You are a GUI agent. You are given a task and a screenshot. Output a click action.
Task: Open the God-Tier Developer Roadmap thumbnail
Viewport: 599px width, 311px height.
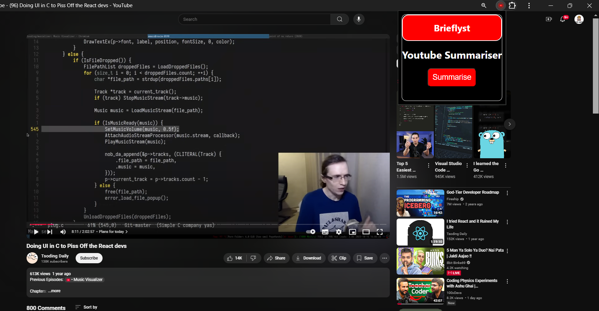coord(420,203)
